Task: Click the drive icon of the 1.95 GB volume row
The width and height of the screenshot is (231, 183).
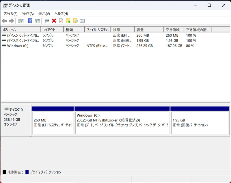Action: [x=4, y=40]
